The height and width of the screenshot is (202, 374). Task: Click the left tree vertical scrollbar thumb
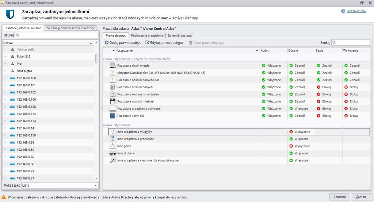point(96,58)
